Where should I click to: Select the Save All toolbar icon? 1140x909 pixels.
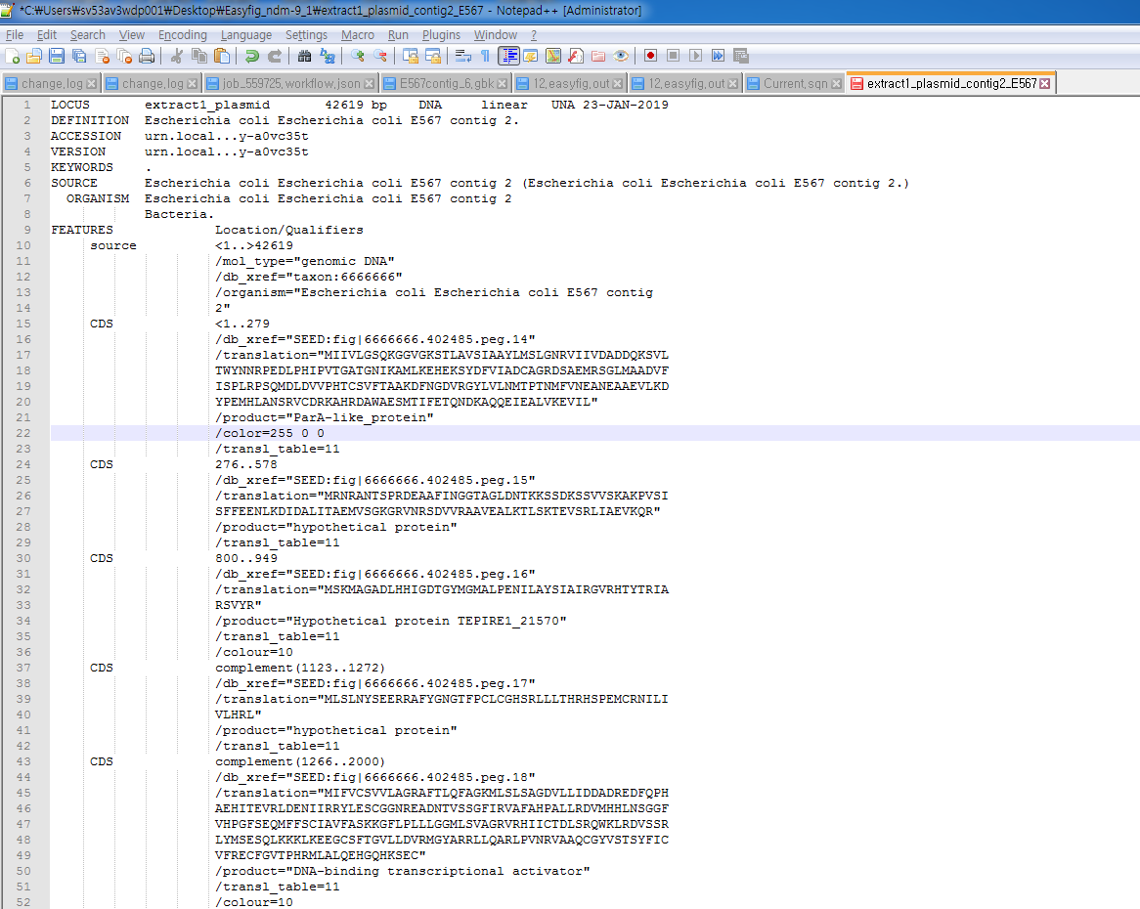78,55
